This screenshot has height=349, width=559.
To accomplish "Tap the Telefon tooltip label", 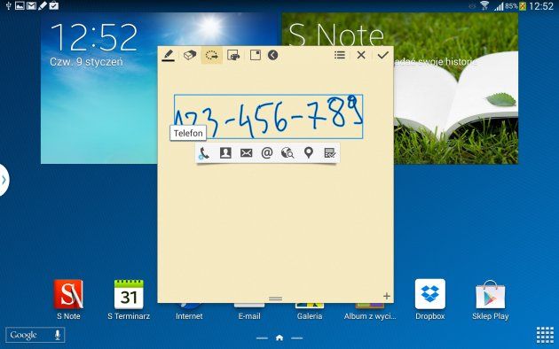I will (x=188, y=133).
